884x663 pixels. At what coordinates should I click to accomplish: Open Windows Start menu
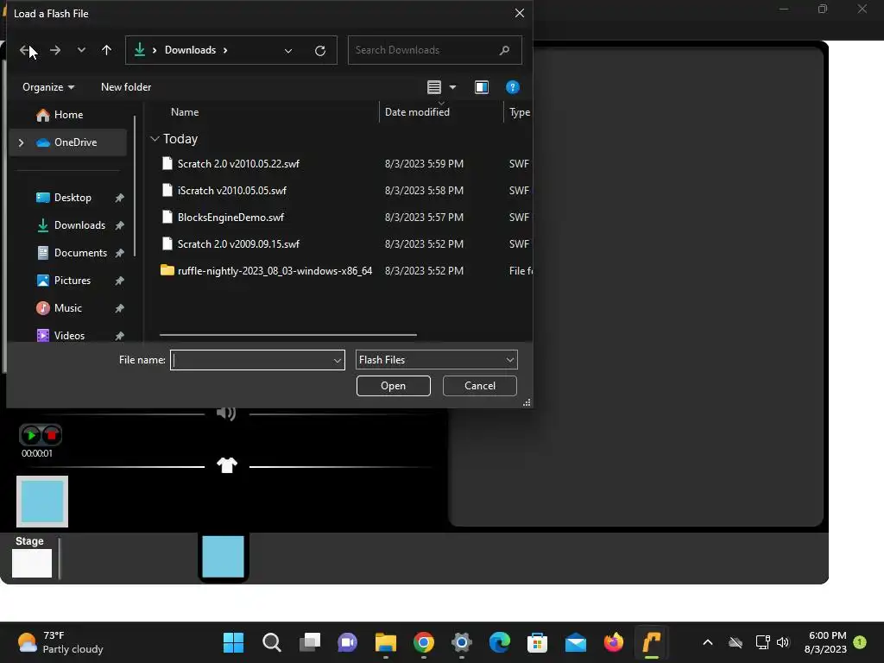[233, 642]
